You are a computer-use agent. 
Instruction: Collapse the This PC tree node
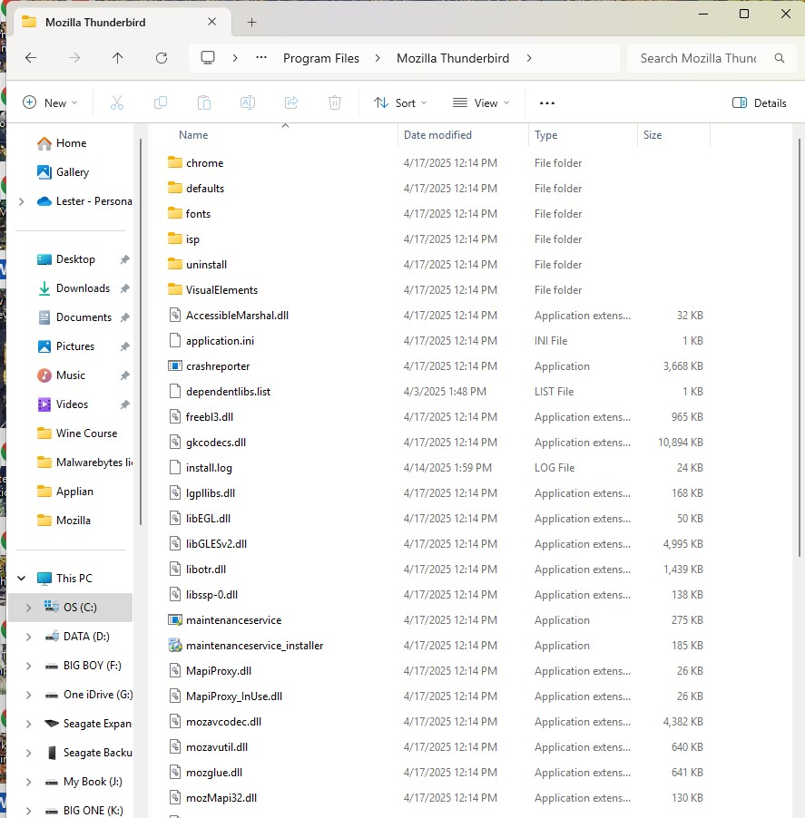pyautogui.click(x=22, y=578)
